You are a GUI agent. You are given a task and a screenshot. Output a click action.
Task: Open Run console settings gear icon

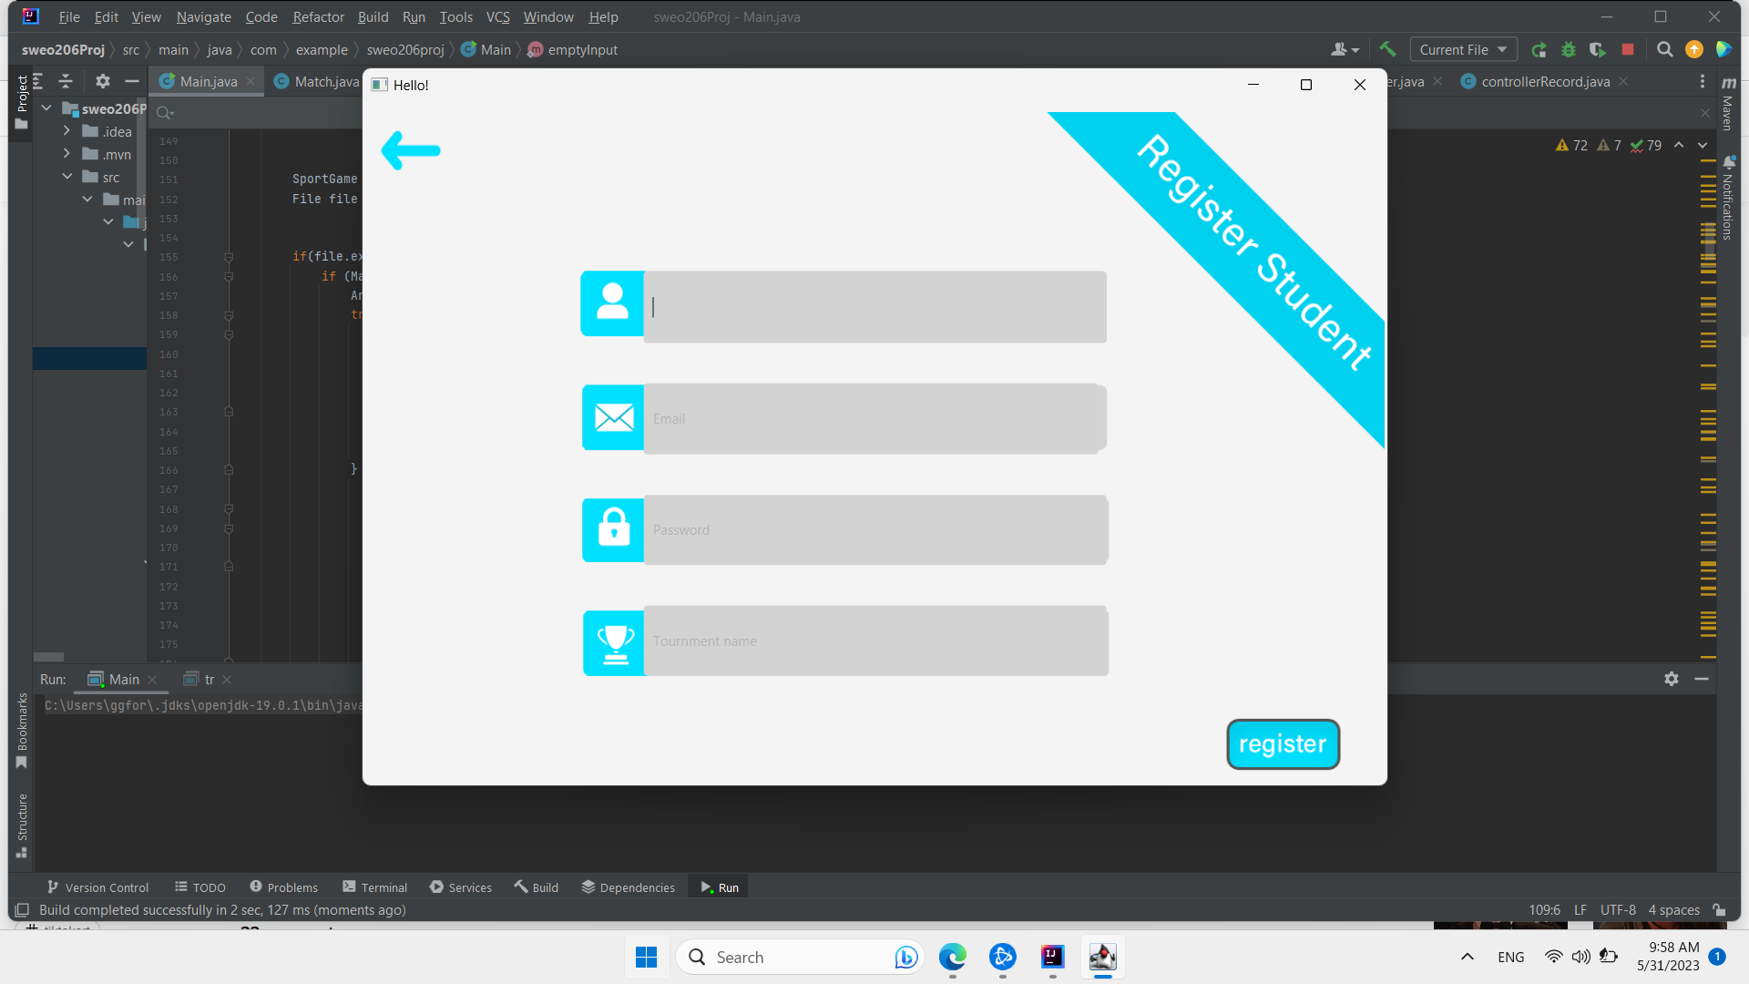(1672, 679)
